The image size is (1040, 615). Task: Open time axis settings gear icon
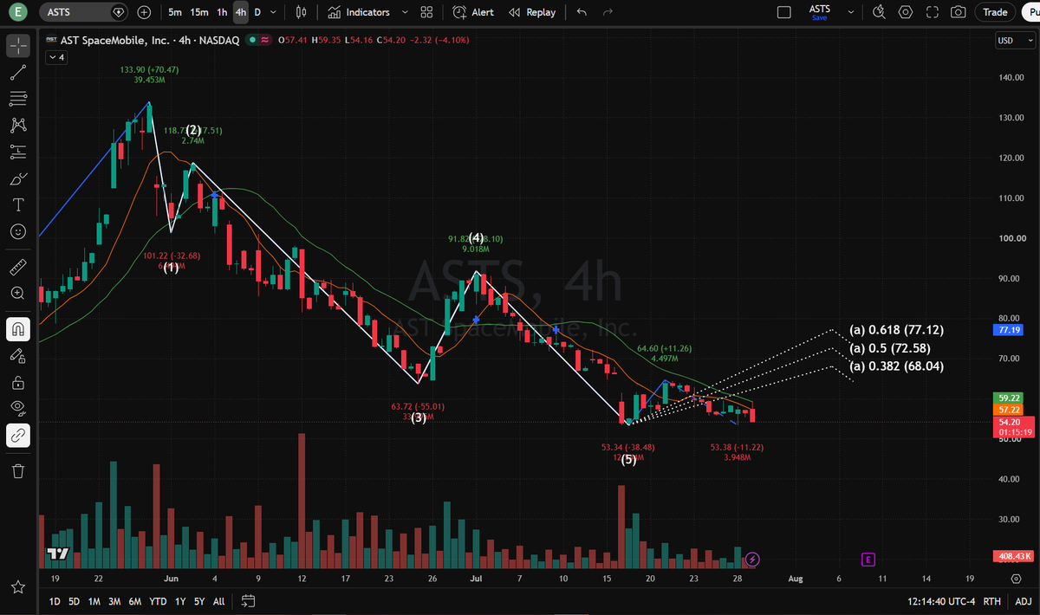pos(1015,578)
